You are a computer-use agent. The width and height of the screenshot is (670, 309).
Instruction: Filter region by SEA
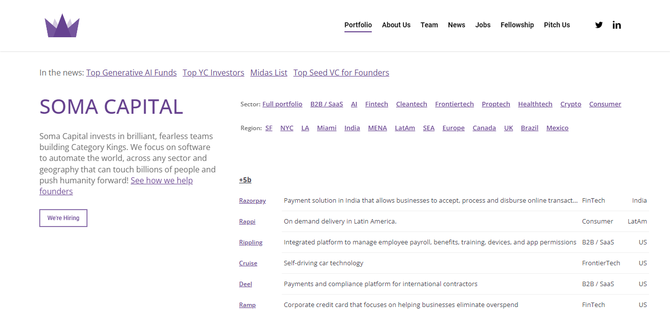(429, 128)
